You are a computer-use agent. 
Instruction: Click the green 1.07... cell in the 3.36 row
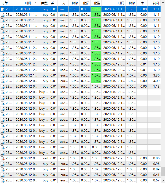coord(96,75)
